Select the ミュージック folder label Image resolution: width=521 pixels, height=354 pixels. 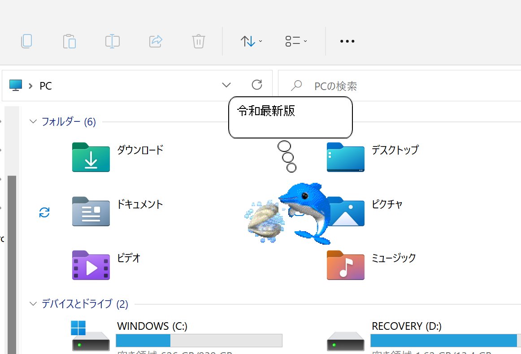click(x=394, y=258)
